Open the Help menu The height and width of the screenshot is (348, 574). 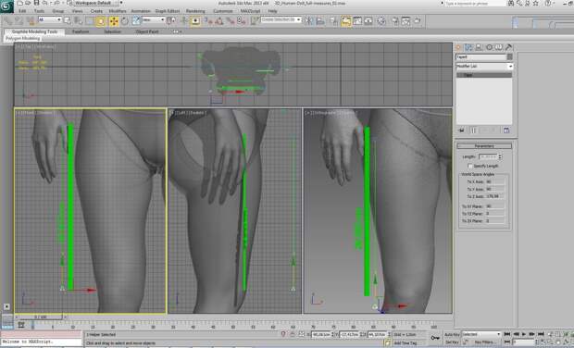tap(272, 11)
